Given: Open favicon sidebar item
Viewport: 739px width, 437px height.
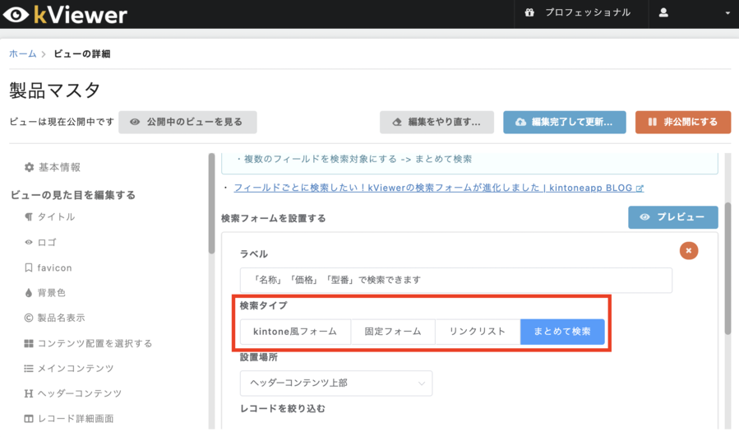Looking at the screenshot, I should tap(55, 267).
